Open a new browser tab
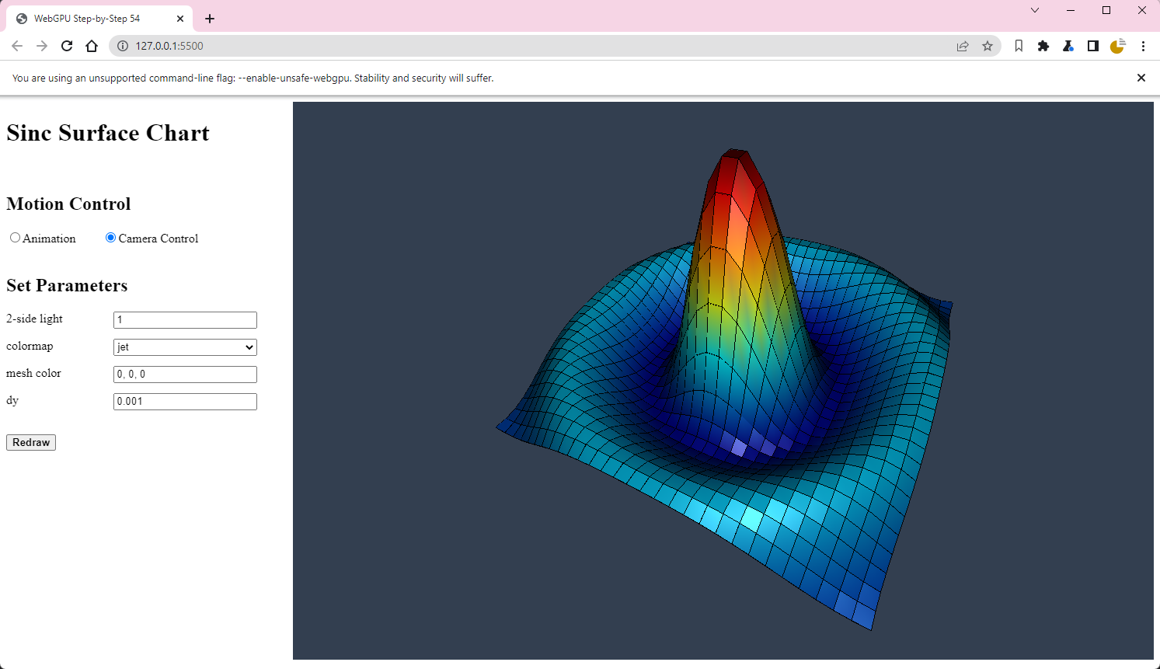The height and width of the screenshot is (669, 1160). click(210, 19)
